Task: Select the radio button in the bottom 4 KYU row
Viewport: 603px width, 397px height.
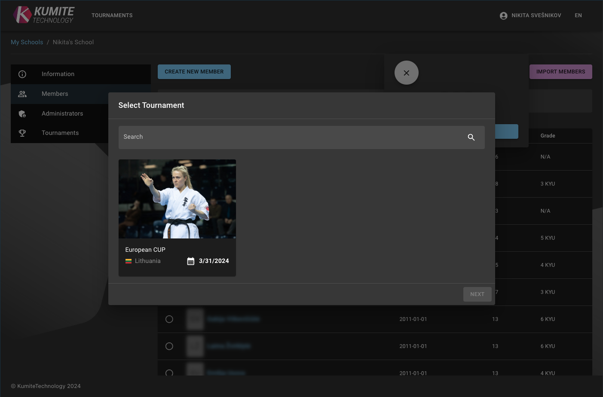Action: coord(169,373)
